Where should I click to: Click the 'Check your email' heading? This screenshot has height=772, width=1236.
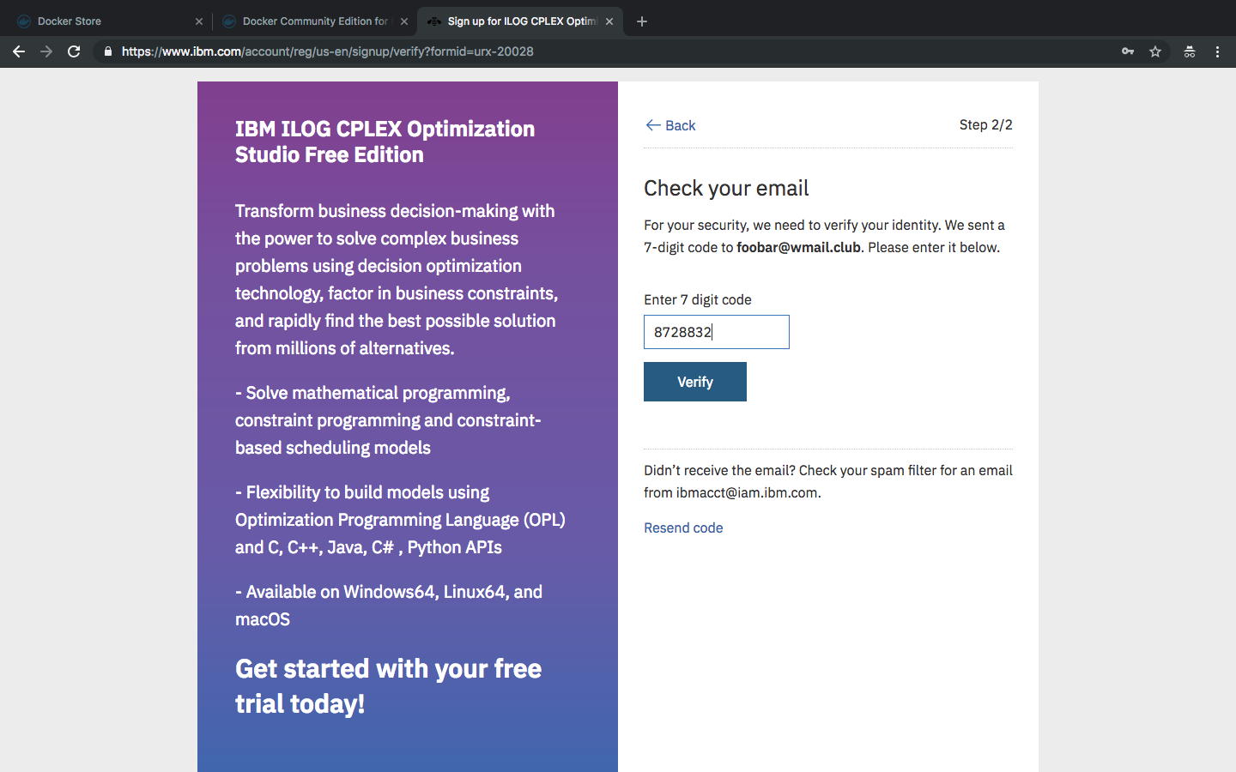pyautogui.click(x=726, y=188)
